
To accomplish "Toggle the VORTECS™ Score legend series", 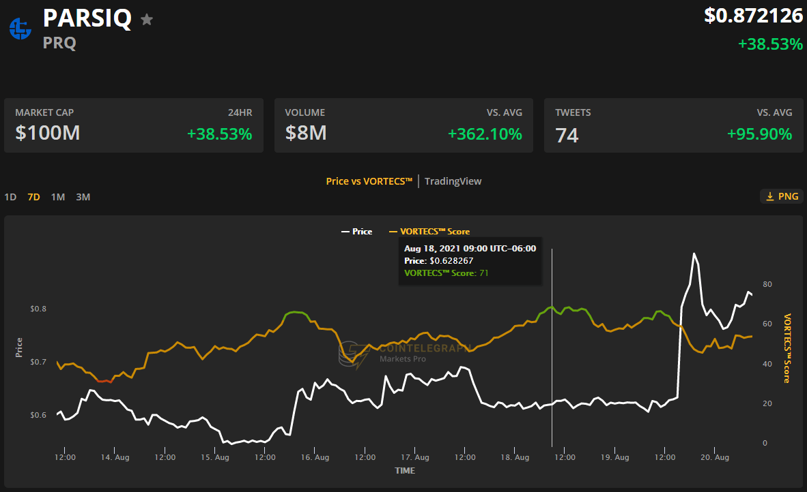I will 429,232.
